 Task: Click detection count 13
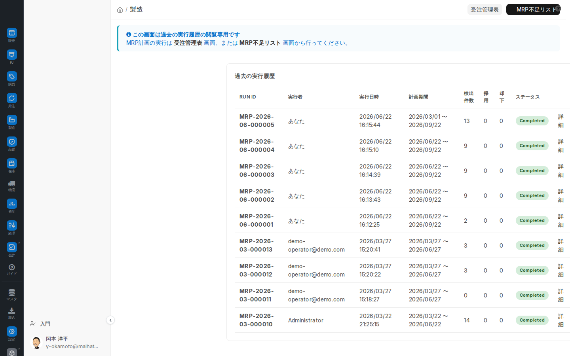[467, 121]
